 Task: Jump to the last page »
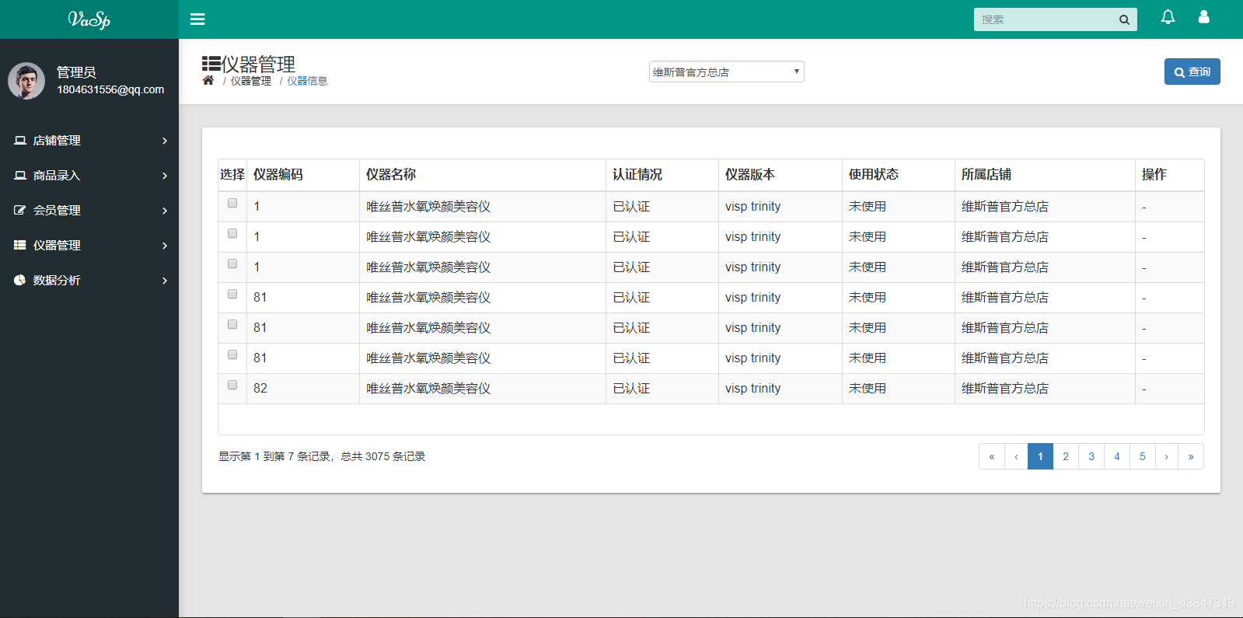tap(1191, 456)
